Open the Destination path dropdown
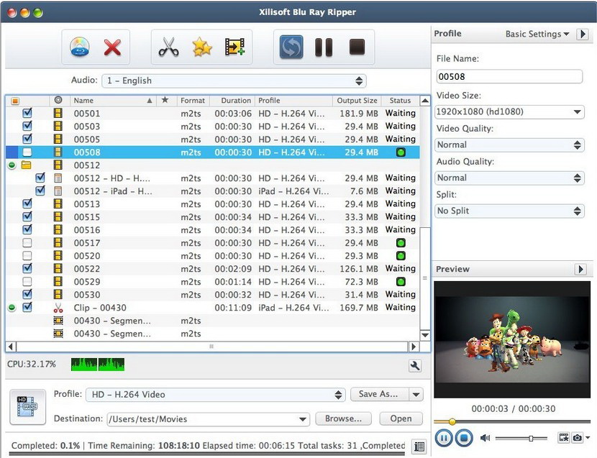 coord(303,420)
